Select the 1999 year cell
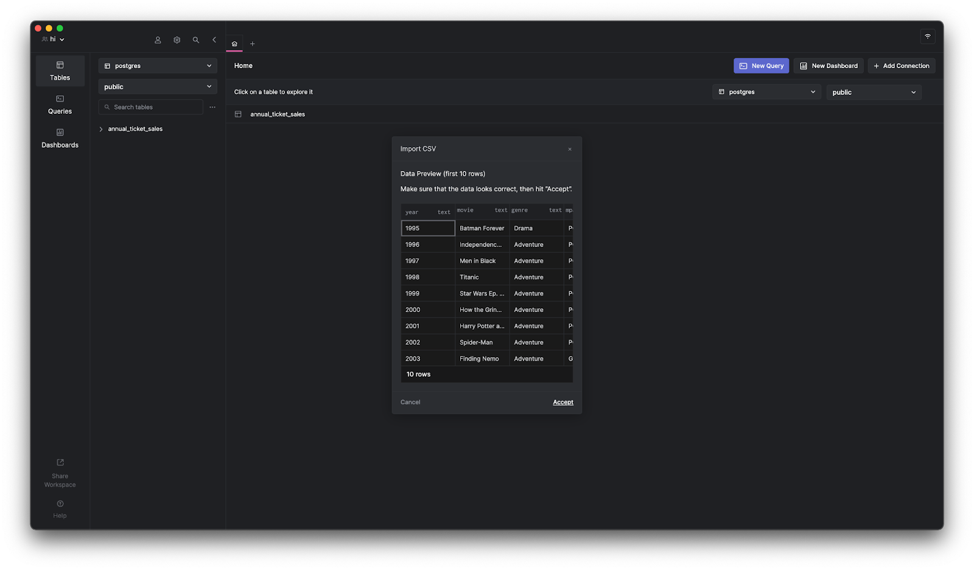The image size is (974, 570). click(428, 294)
